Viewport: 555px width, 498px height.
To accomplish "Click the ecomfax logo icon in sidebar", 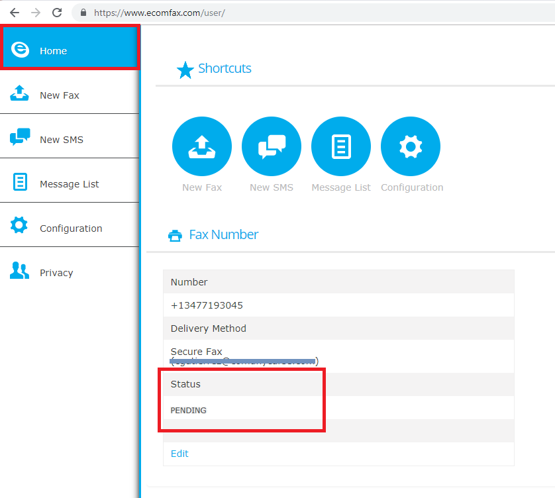I will coord(20,49).
